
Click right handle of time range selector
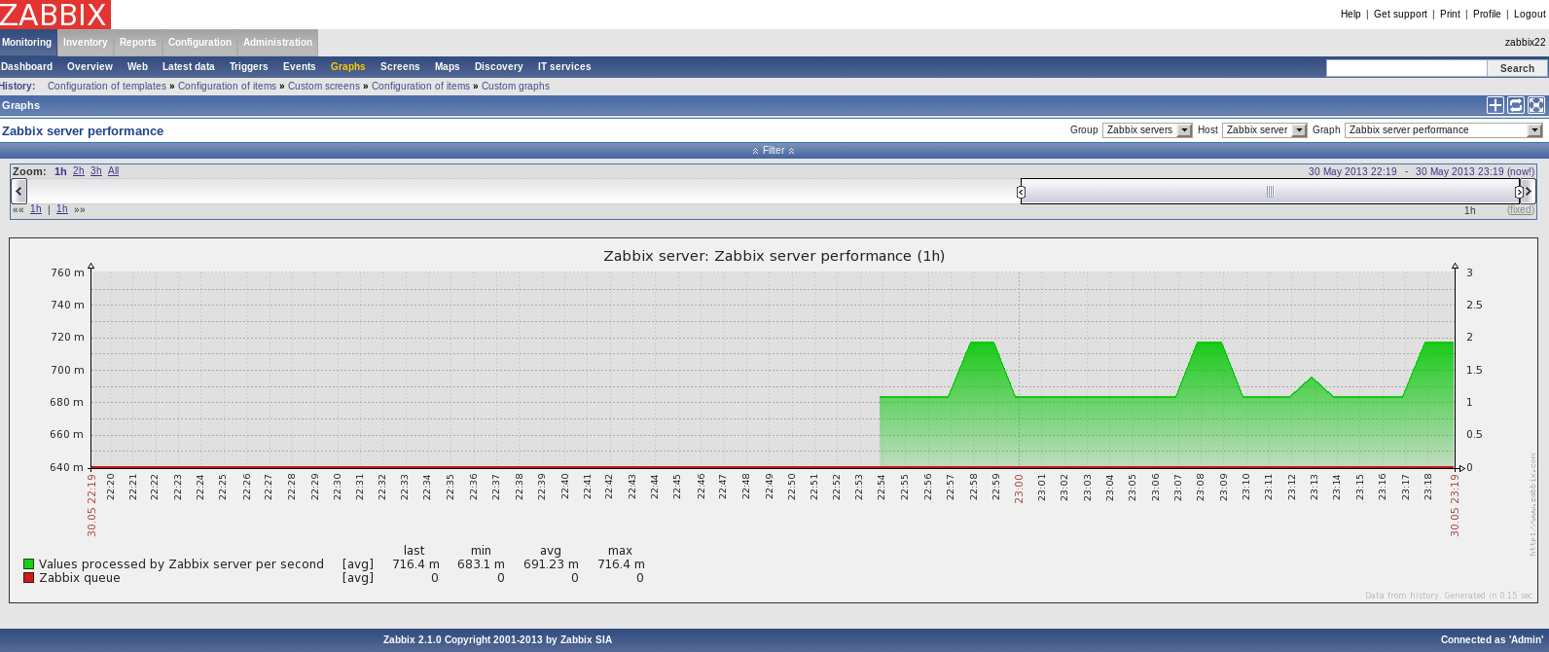[x=1519, y=192]
